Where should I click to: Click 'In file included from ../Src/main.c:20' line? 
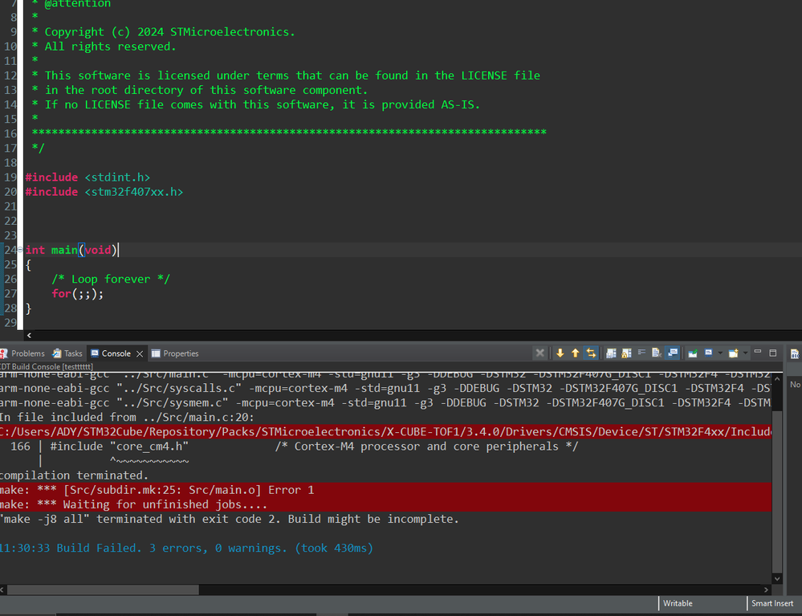(x=127, y=418)
